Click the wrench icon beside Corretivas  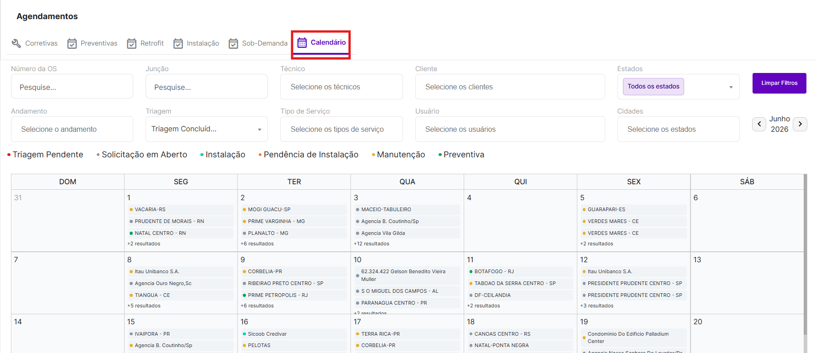click(x=16, y=43)
